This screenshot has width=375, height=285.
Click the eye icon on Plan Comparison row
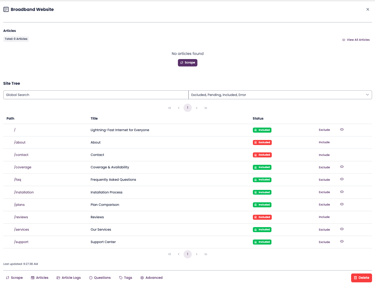pyautogui.click(x=342, y=204)
